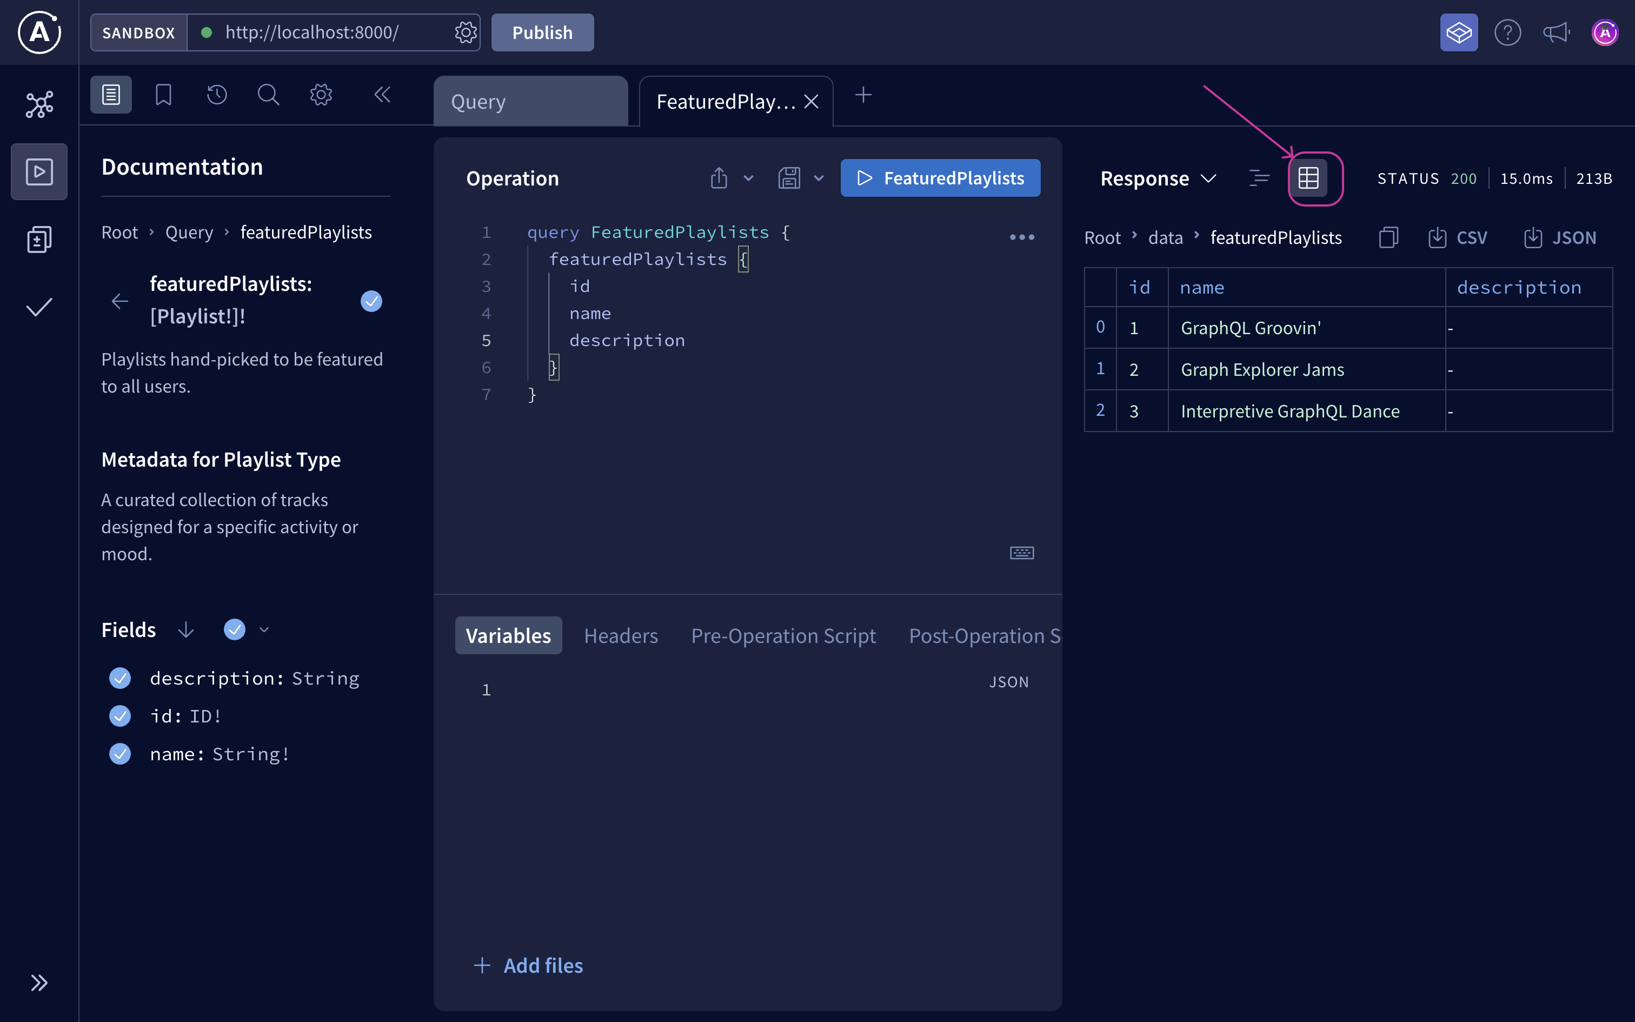Download the response as JSON
1635x1022 pixels.
1561,237
